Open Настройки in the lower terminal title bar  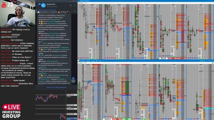(83, 61)
